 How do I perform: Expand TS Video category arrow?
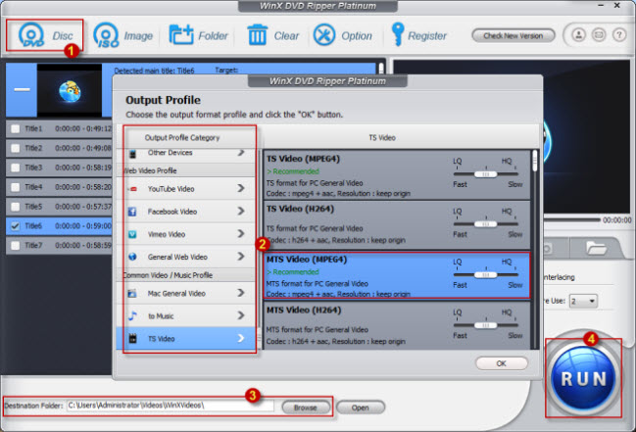241,338
